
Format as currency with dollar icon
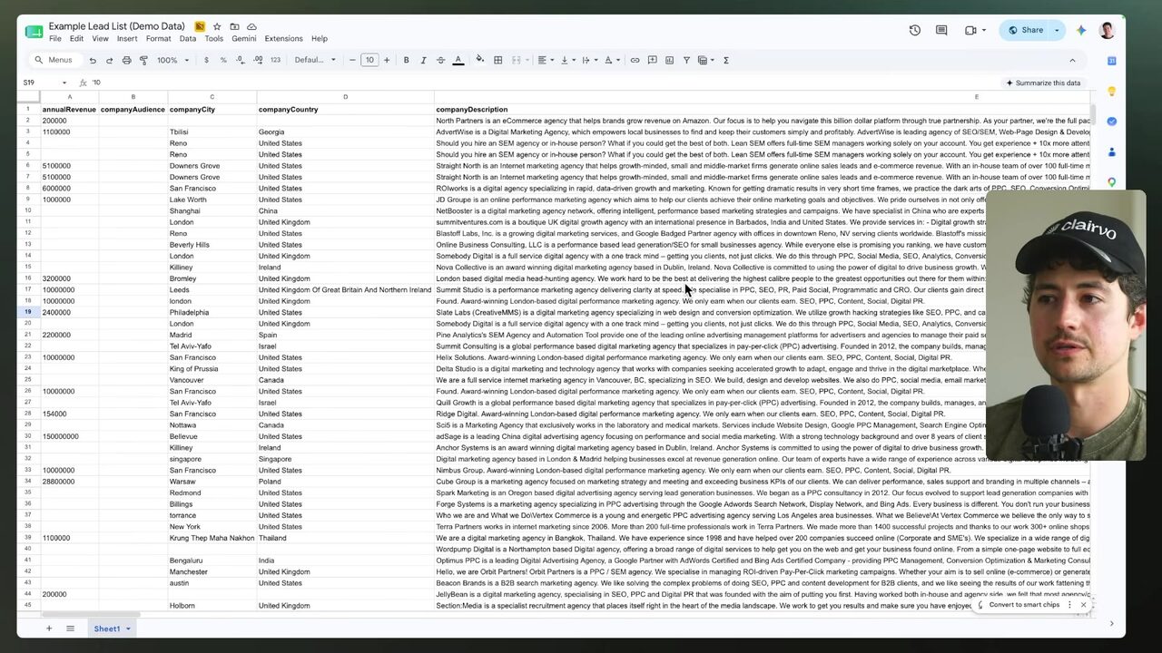[x=206, y=60]
